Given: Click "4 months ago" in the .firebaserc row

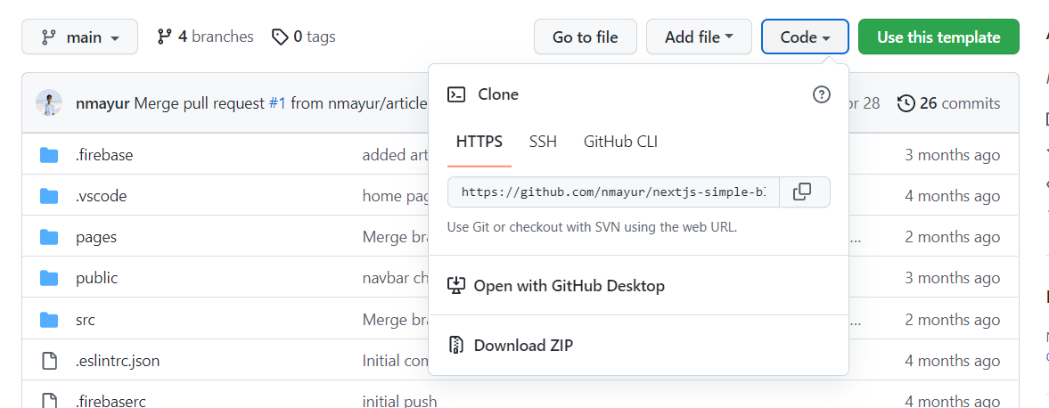Looking at the screenshot, I should (952, 401).
